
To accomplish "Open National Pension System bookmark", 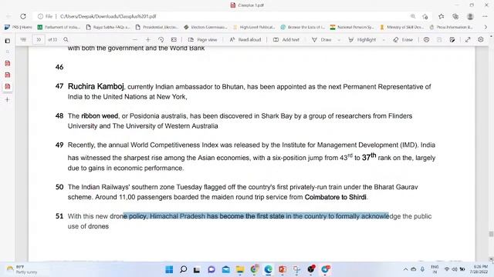I will coord(352,28).
